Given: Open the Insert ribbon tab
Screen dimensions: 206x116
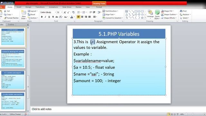Looking at the screenshot, I should point(19,7).
